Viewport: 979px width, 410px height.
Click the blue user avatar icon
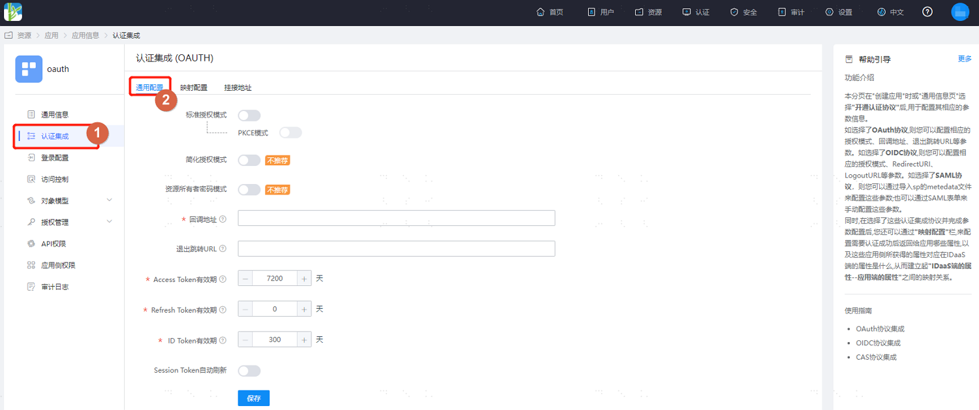click(960, 12)
